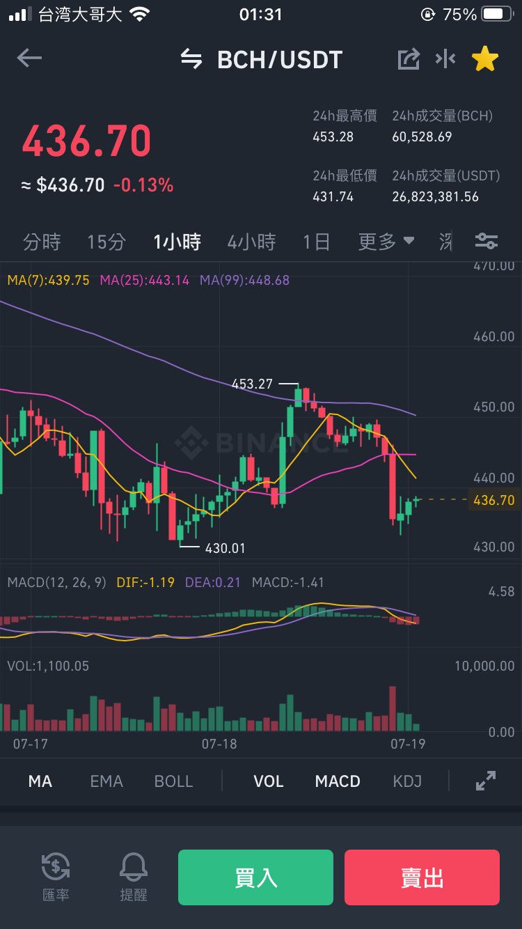Switch to the 15分 interval tab
The width and height of the screenshot is (522, 929).
click(106, 242)
